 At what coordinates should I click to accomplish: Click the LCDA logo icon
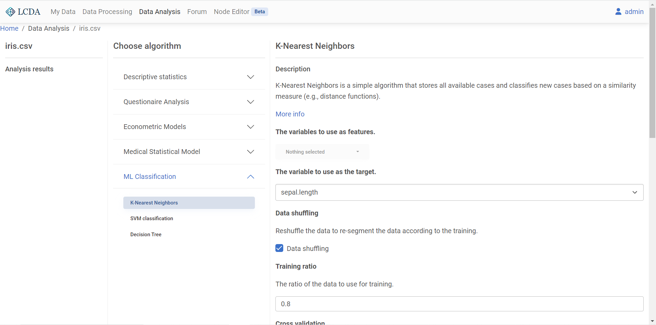(x=11, y=12)
